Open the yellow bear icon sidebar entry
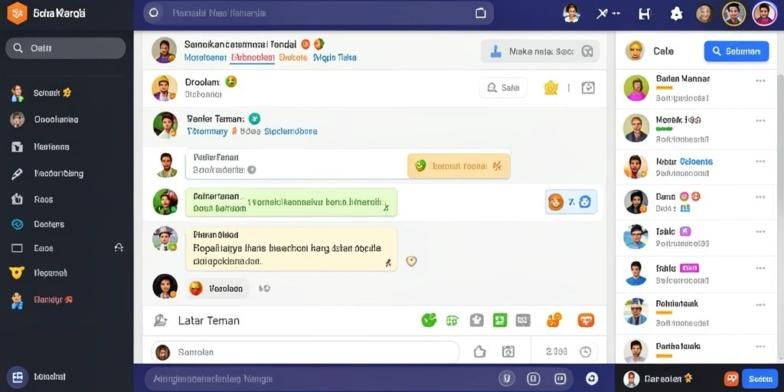 tap(17, 273)
